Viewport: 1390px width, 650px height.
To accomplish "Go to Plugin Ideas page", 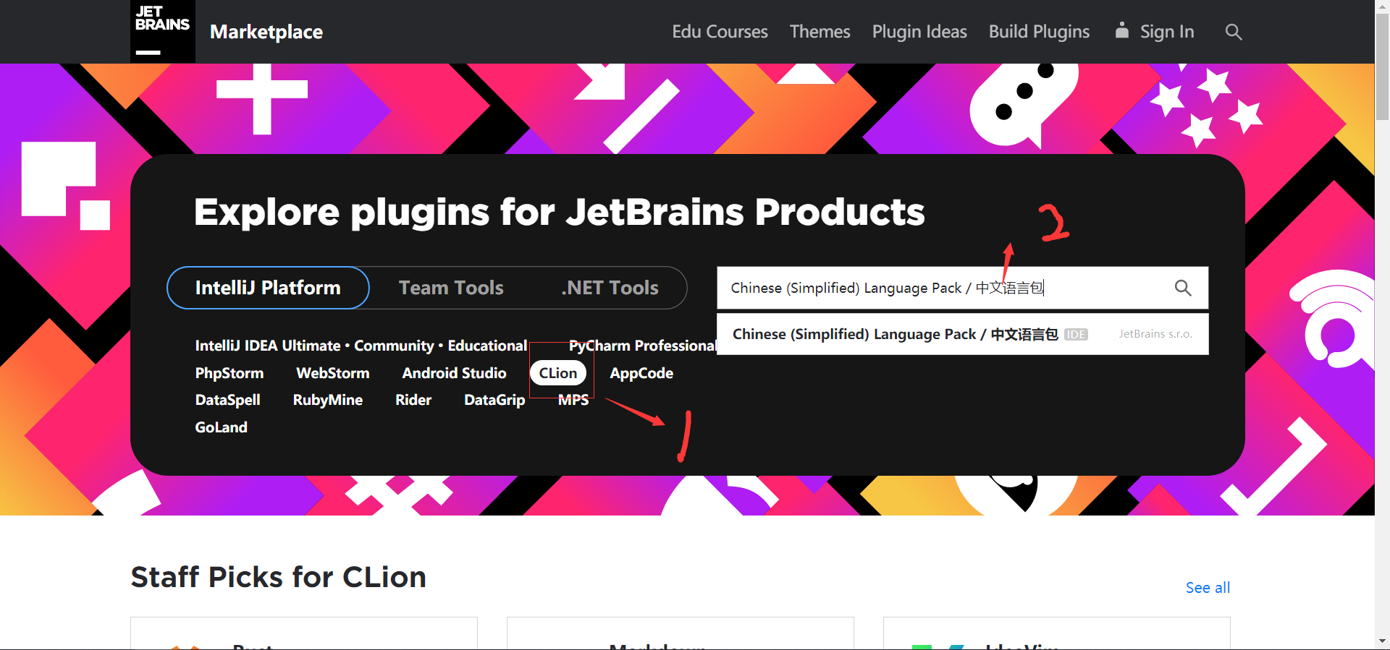I will (x=919, y=32).
